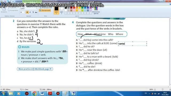Open the red round app in taskbar
This screenshot has height=96, width=171.
click(27, 94)
